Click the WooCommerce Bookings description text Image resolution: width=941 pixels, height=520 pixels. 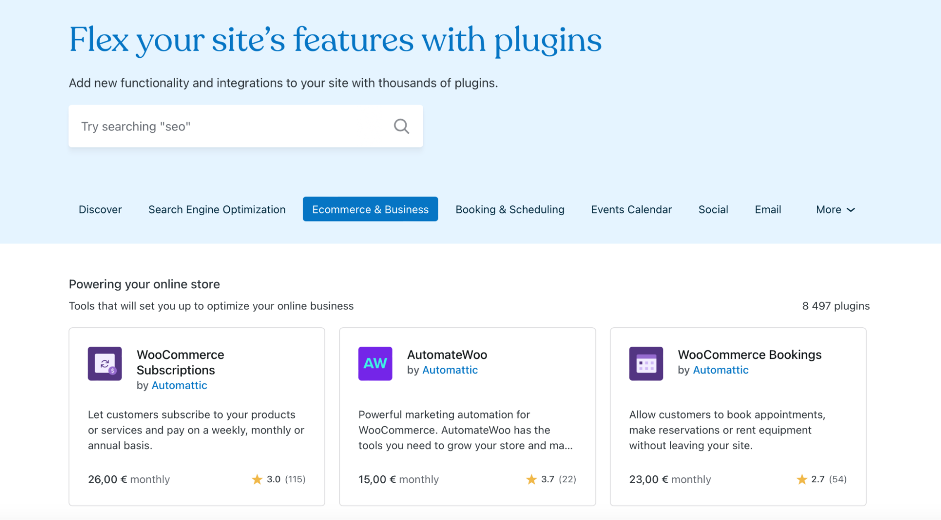[727, 430]
